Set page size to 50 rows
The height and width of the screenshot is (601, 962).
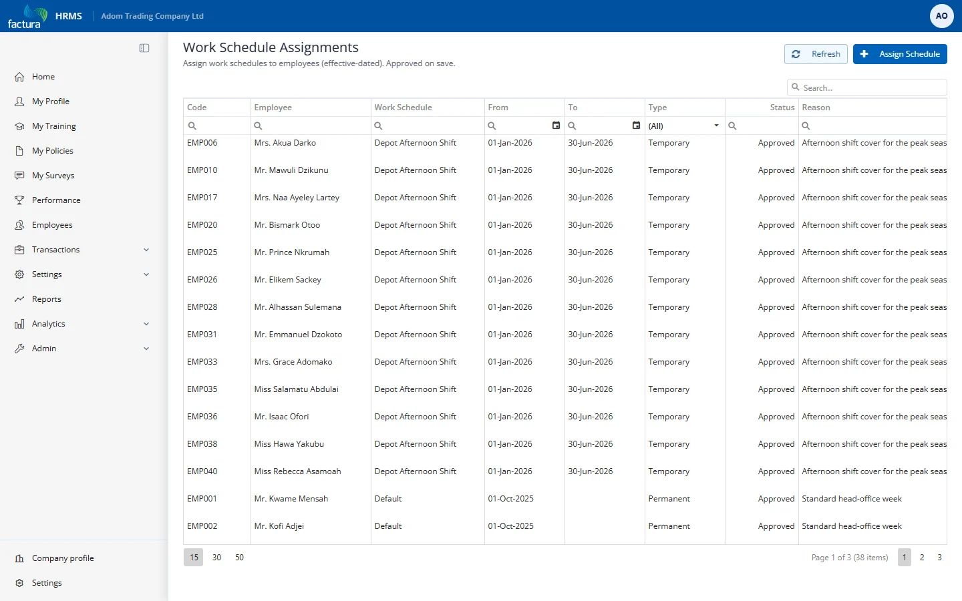point(240,558)
